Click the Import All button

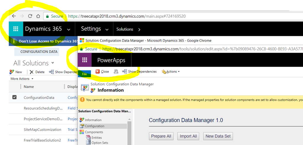(188, 136)
